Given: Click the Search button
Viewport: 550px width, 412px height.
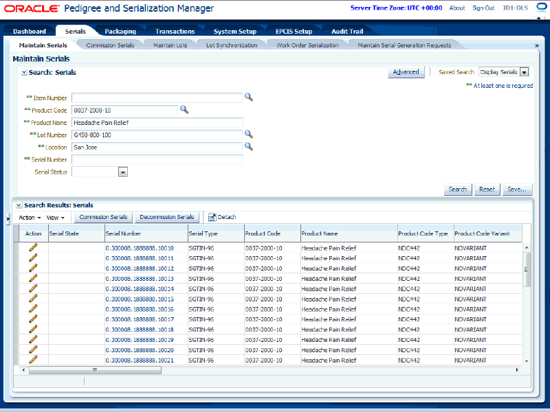Looking at the screenshot, I should coord(458,190).
